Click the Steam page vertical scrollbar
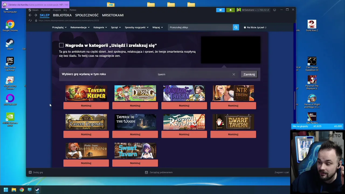345x194 pixels. click(x=295, y=101)
